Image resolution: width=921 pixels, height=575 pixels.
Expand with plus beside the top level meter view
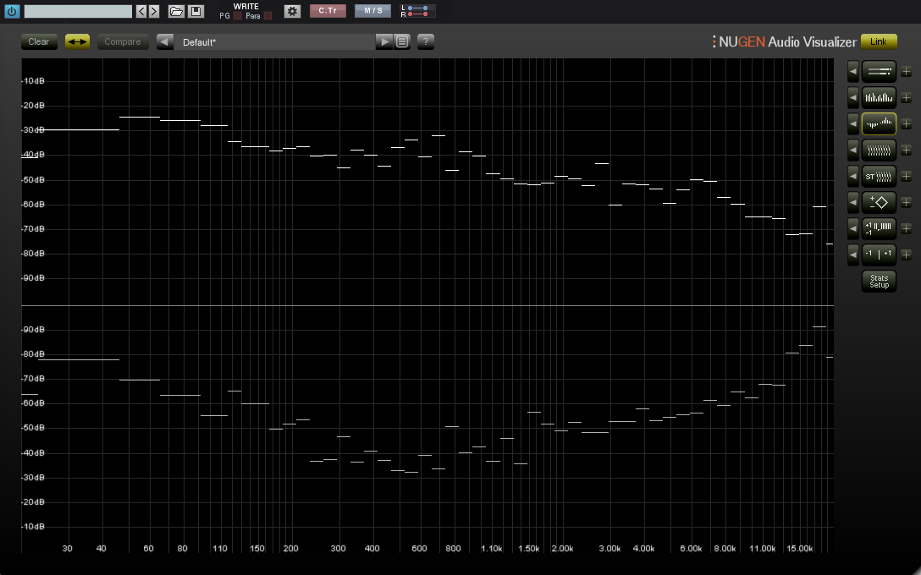pos(906,72)
